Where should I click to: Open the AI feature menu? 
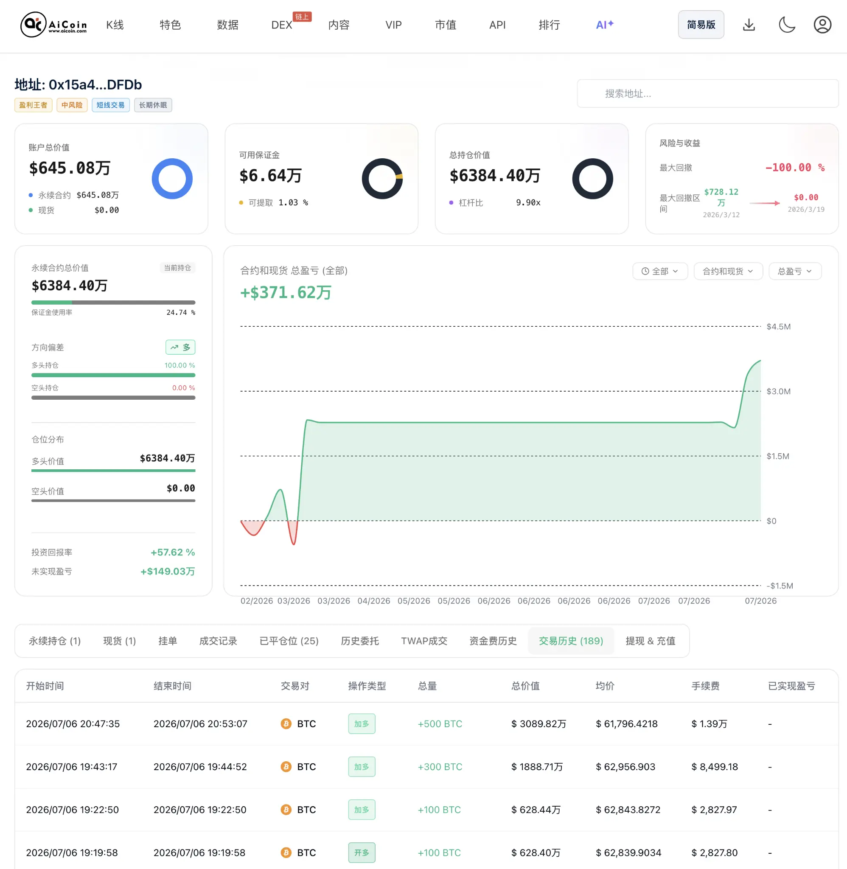pyautogui.click(x=605, y=25)
